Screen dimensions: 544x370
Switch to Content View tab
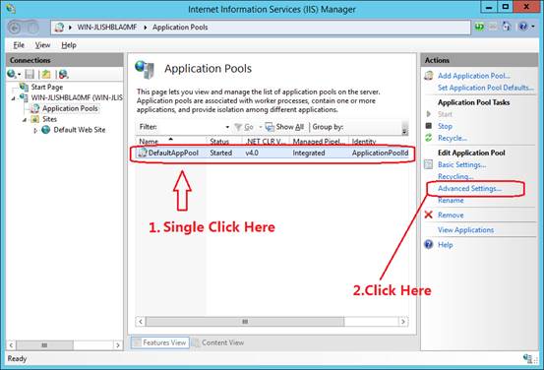pyautogui.click(x=217, y=342)
